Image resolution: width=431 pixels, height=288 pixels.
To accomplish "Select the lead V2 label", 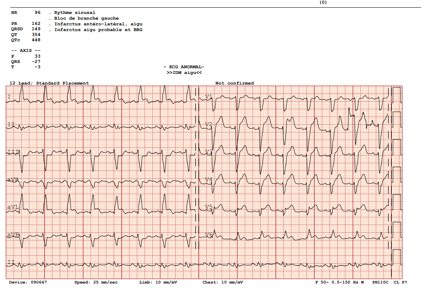I will (x=209, y=124).
